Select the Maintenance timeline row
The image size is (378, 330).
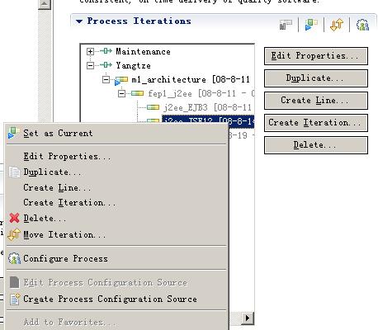[x=143, y=51]
